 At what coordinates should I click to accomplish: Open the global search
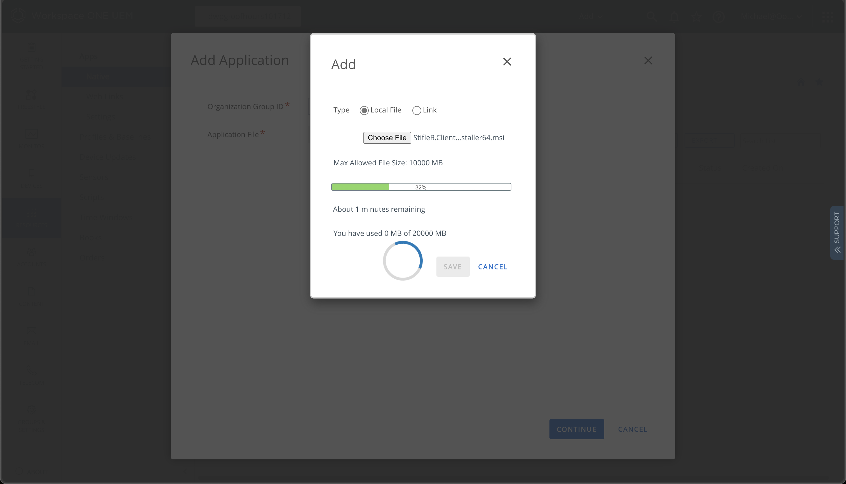tap(652, 16)
